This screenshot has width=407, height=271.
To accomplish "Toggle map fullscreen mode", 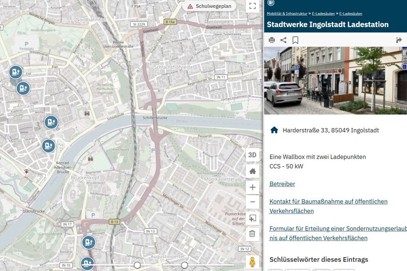I will (x=252, y=6).
